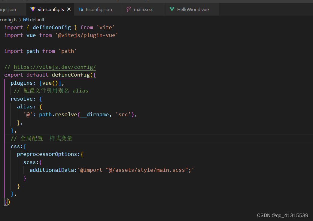
Task: Click the Vite logo on vite.config.ts tab
Action: [x=32, y=9]
